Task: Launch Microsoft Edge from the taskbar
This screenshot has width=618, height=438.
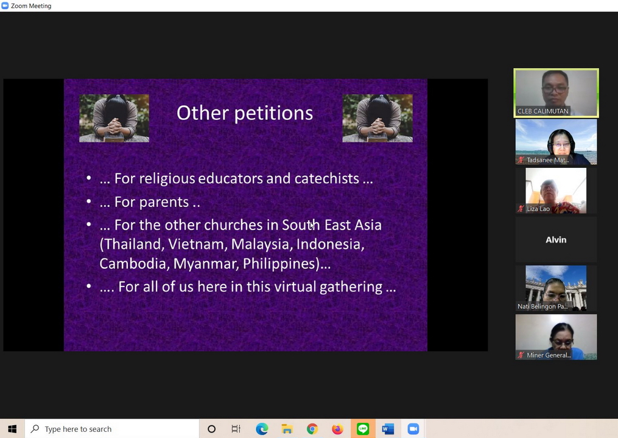Action: [262, 429]
